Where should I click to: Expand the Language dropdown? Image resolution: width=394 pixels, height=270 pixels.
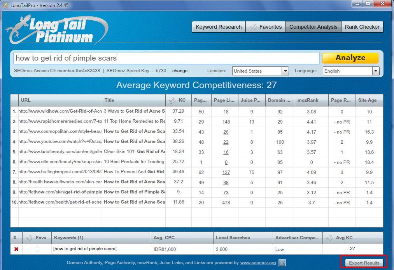coord(375,71)
